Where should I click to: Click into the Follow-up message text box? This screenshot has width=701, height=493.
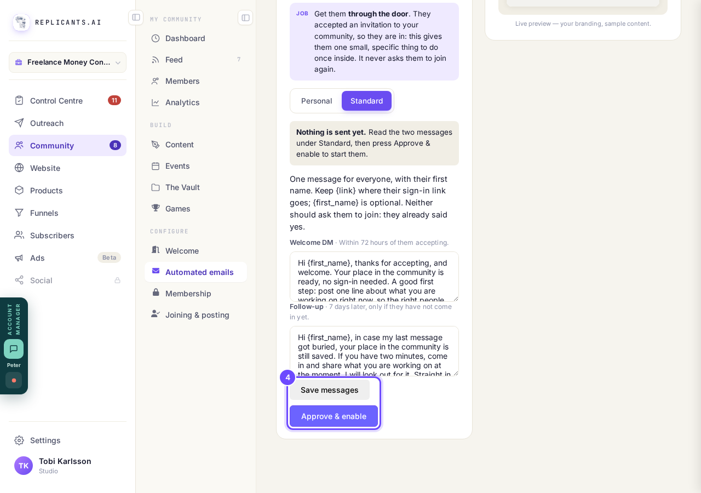click(374, 351)
